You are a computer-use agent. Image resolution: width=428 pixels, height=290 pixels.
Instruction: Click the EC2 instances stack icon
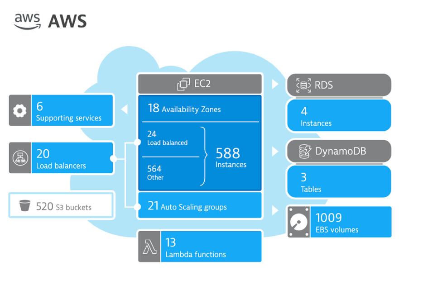pos(184,84)
